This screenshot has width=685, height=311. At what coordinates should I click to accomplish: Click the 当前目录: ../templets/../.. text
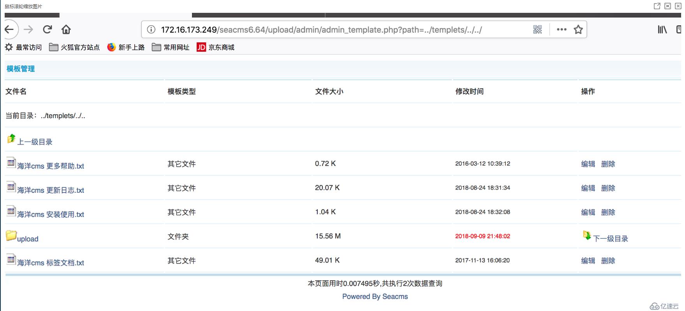(45, 116)
